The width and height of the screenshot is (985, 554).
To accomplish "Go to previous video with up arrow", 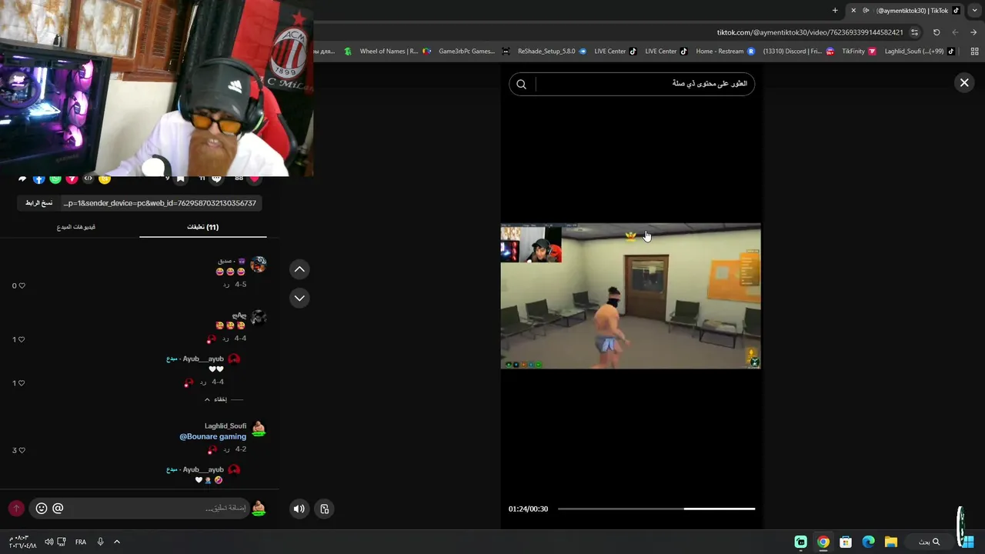I will click(299, 269).
